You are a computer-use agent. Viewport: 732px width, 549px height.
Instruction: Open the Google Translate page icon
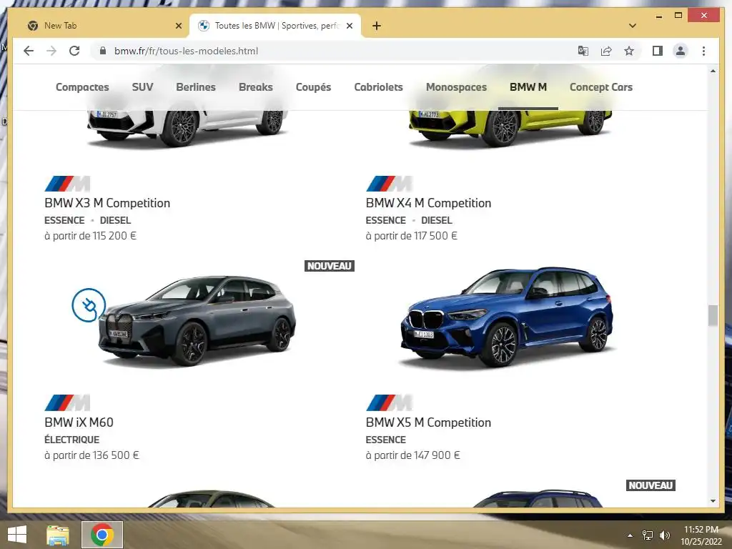[x=583, y=51]
